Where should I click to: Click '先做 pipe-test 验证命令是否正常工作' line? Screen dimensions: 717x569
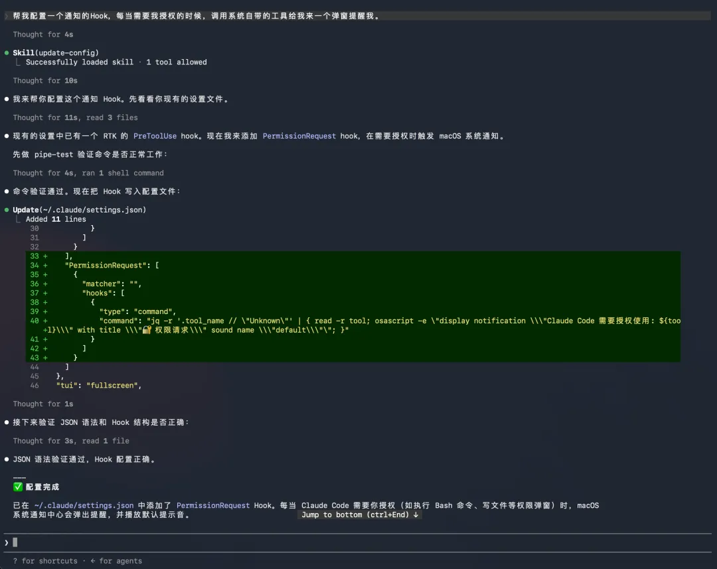click(90, 155)
